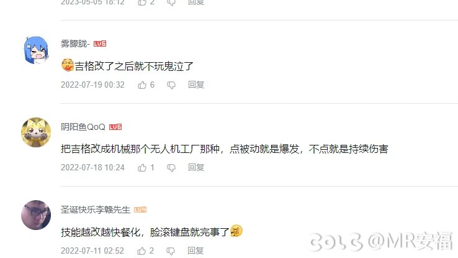
Task: Open 雾朦胧- user profile name
Action: (75, 44)
